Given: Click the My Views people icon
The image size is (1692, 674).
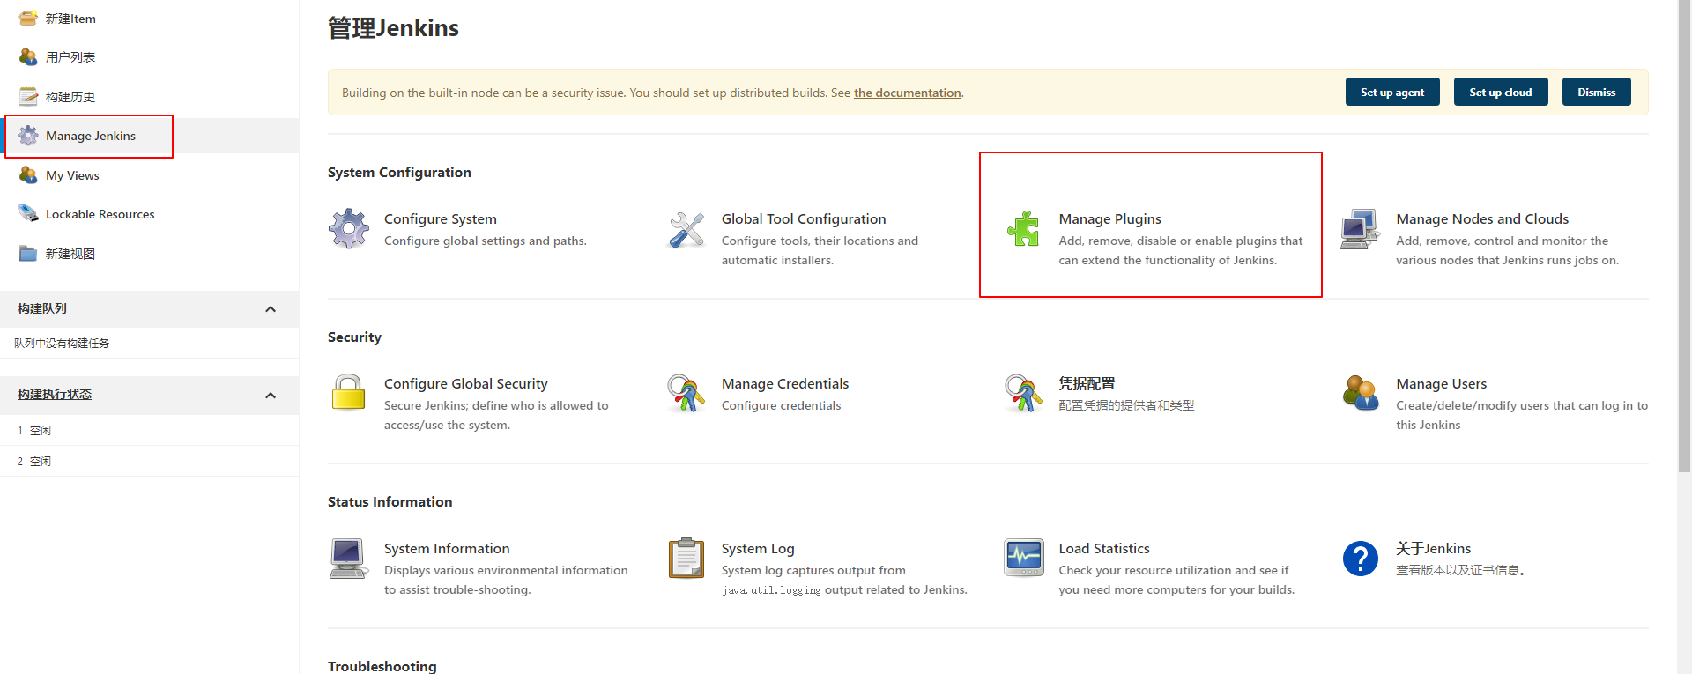Looking at the screenshot, I should [x=28, y=175].
